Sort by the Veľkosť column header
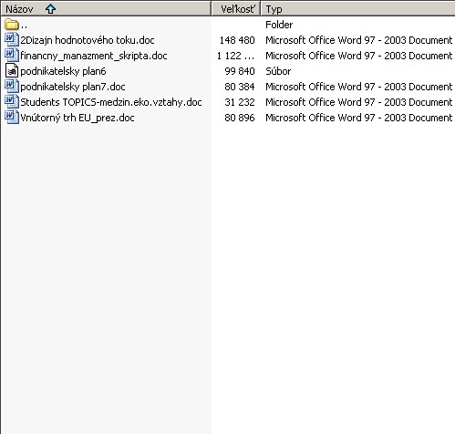The width and height of the screenshot is (455, 434). (236, 8)
